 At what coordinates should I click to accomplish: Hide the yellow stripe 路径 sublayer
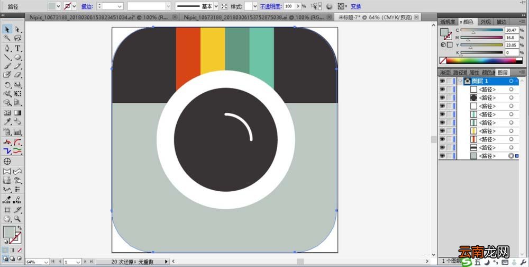click(x=442, y=131)
